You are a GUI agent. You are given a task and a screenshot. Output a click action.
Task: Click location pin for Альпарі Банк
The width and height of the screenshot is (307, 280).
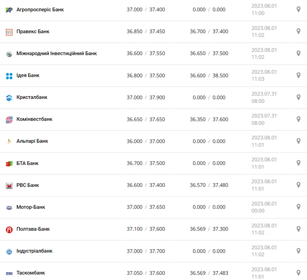pyautogui.click(x=298, y=141)
